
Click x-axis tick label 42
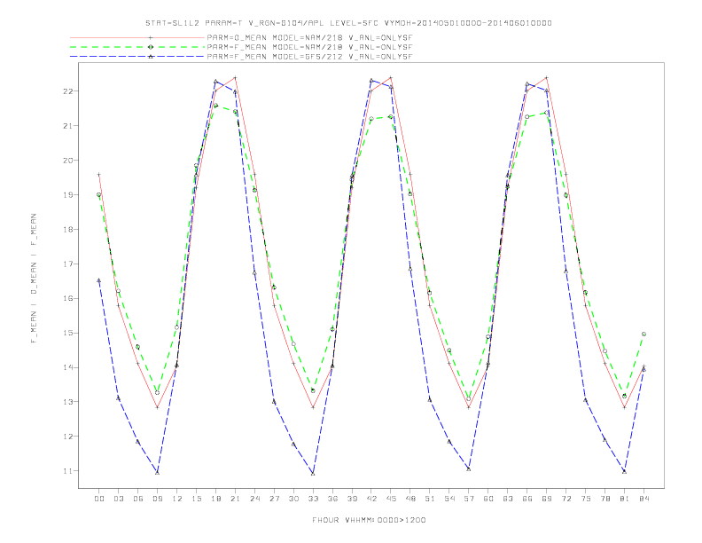coord(371,499)
